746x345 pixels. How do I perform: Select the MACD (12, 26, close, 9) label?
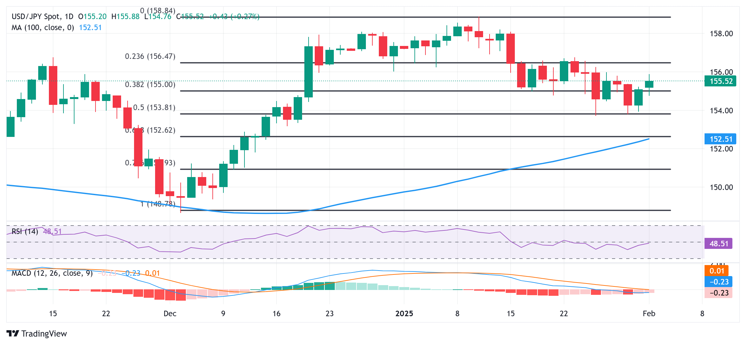coord(52,273)
